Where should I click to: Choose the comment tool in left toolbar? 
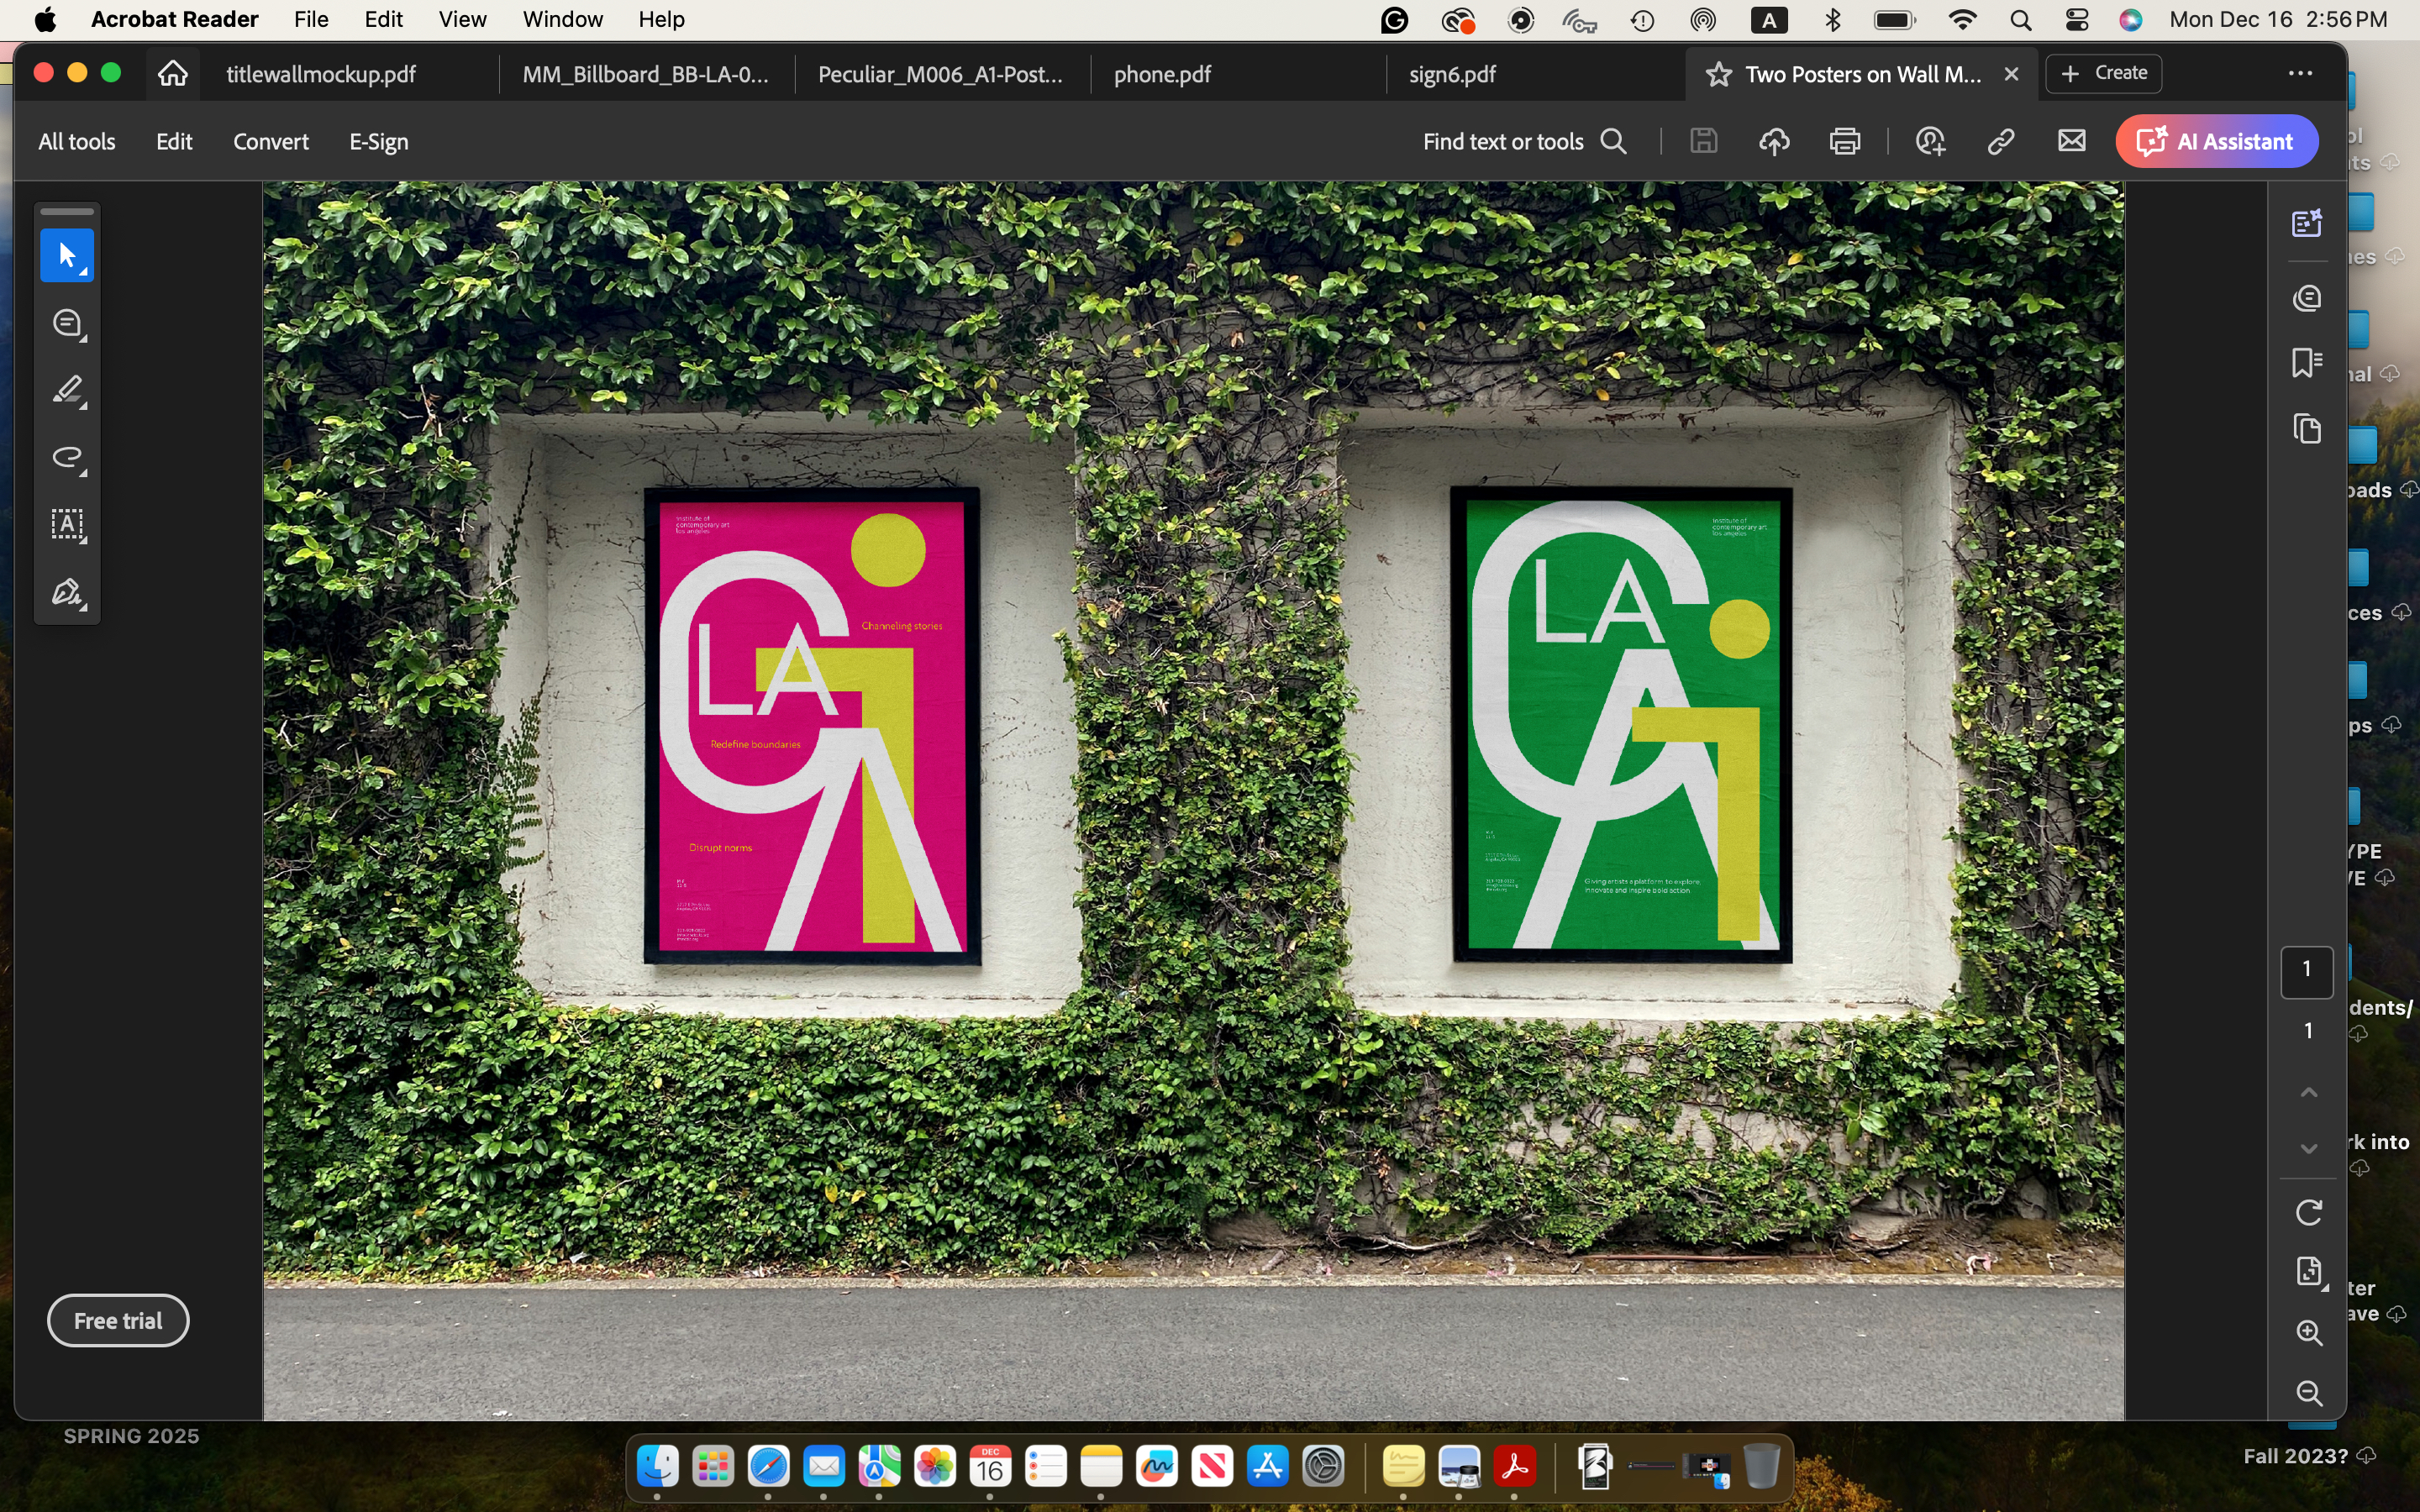click(67, 323)
